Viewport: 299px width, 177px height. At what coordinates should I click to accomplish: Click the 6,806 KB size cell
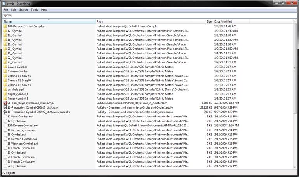point(207,103)
